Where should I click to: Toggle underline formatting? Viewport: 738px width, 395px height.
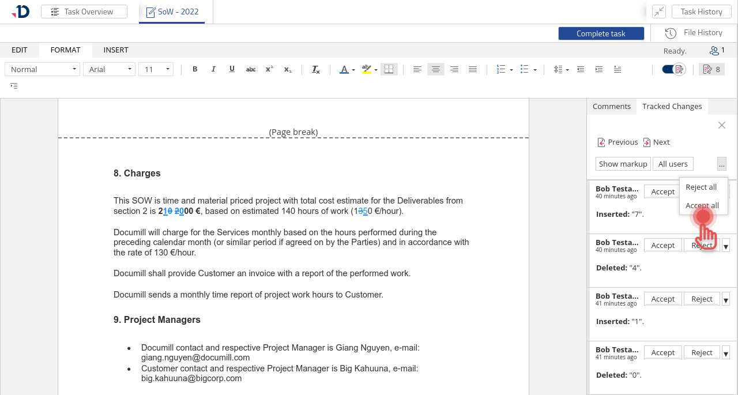pyautogui.click(x=232, y=69)
